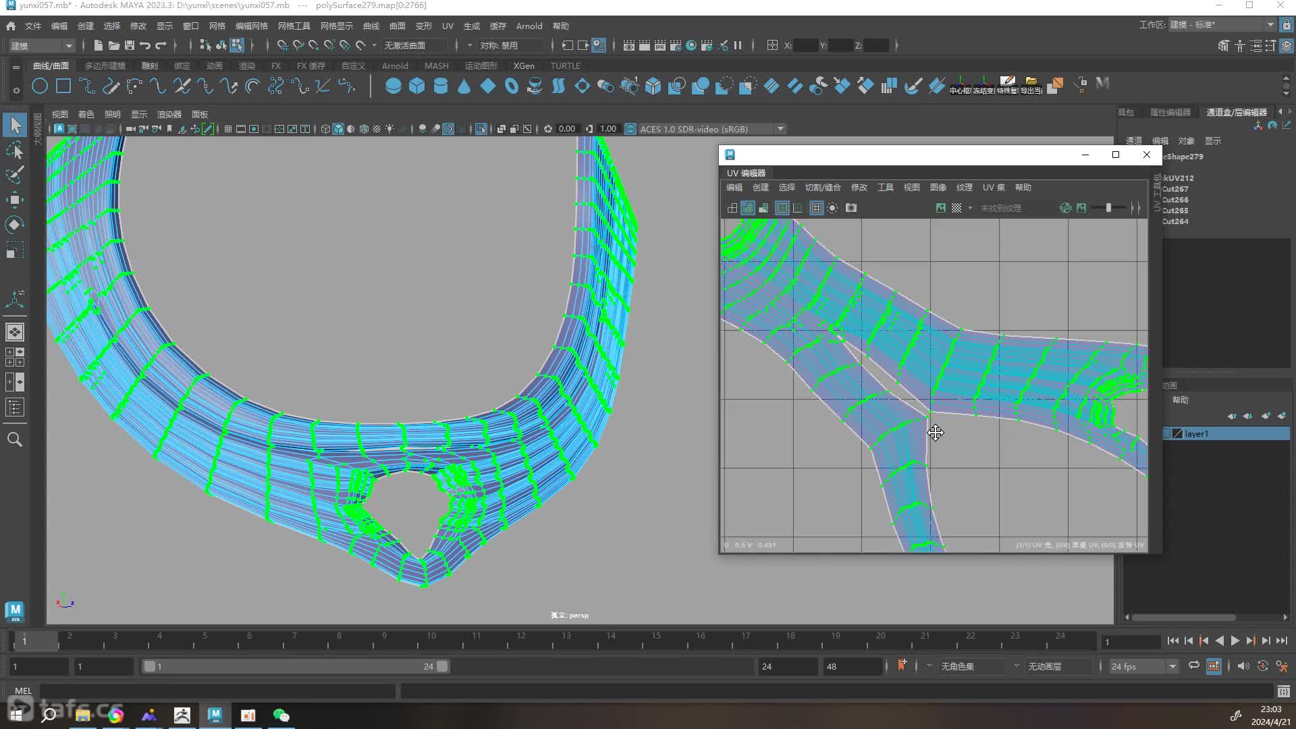Toggle snap to point magnet icon

314,45
